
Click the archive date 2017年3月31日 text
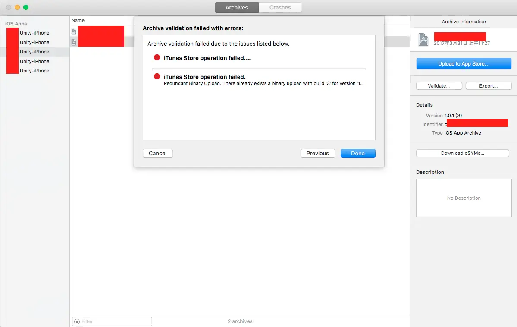462,43
